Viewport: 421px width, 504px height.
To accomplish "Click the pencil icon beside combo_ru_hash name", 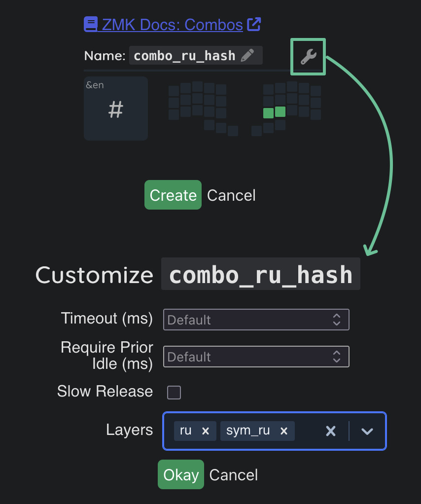I will pyautogui.click(x=247, y=56).
